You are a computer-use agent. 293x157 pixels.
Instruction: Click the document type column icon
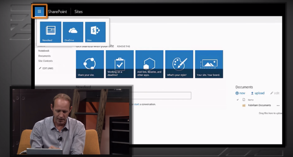coord(244,100)
